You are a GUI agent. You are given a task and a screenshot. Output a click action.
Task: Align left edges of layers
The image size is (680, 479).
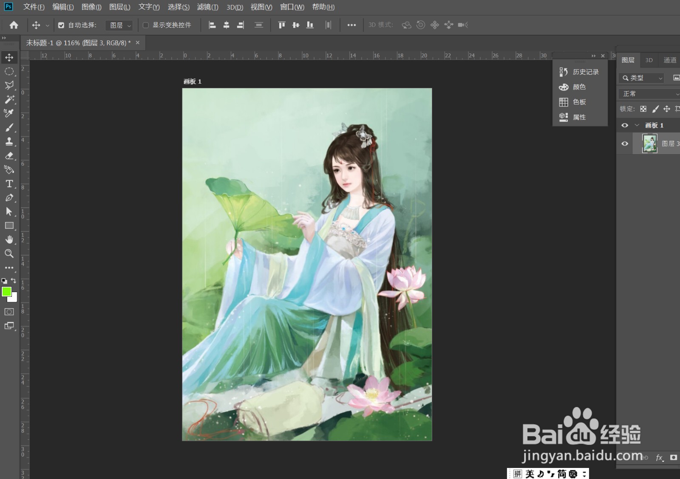coord(212,25)
